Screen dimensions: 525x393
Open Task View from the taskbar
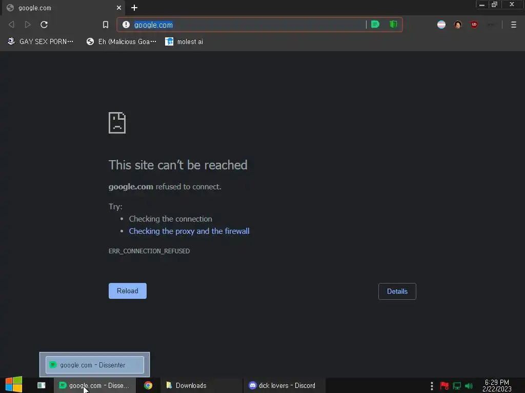click(x=41, y=385)
